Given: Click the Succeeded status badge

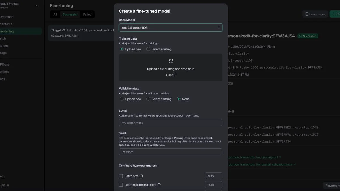Looking at the screenshot, I should (308, 36).
